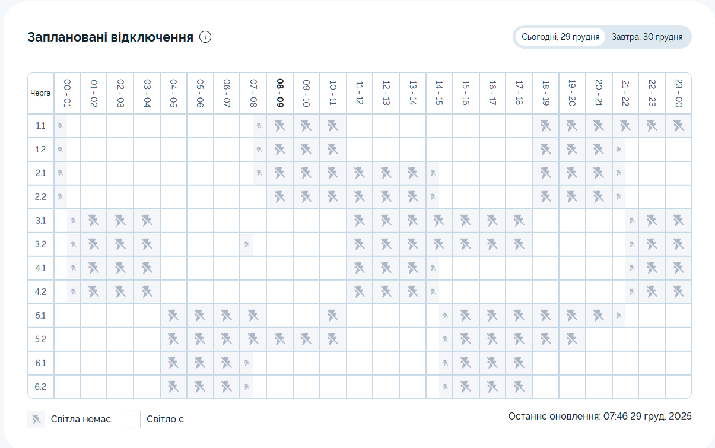Click the Світло є legend swatch
715x448 pixels.
131,420
